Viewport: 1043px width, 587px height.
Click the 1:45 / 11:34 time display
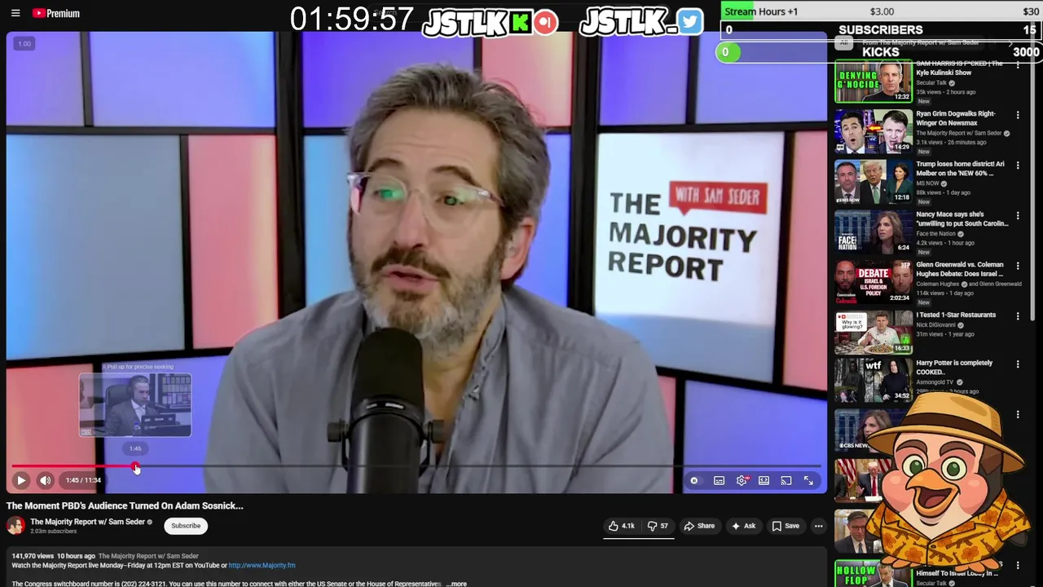(83, 480)
